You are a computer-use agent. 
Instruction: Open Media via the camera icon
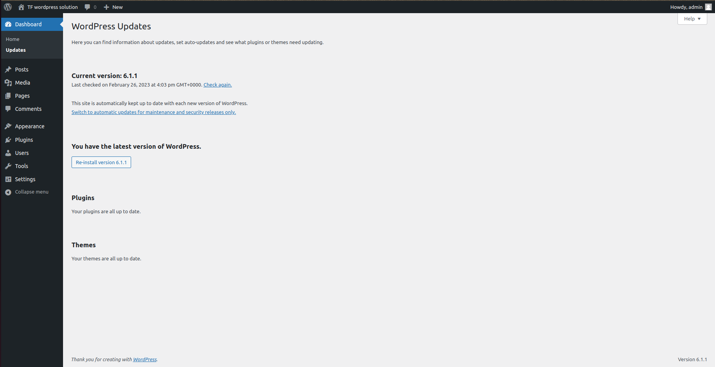click(9, 82)
